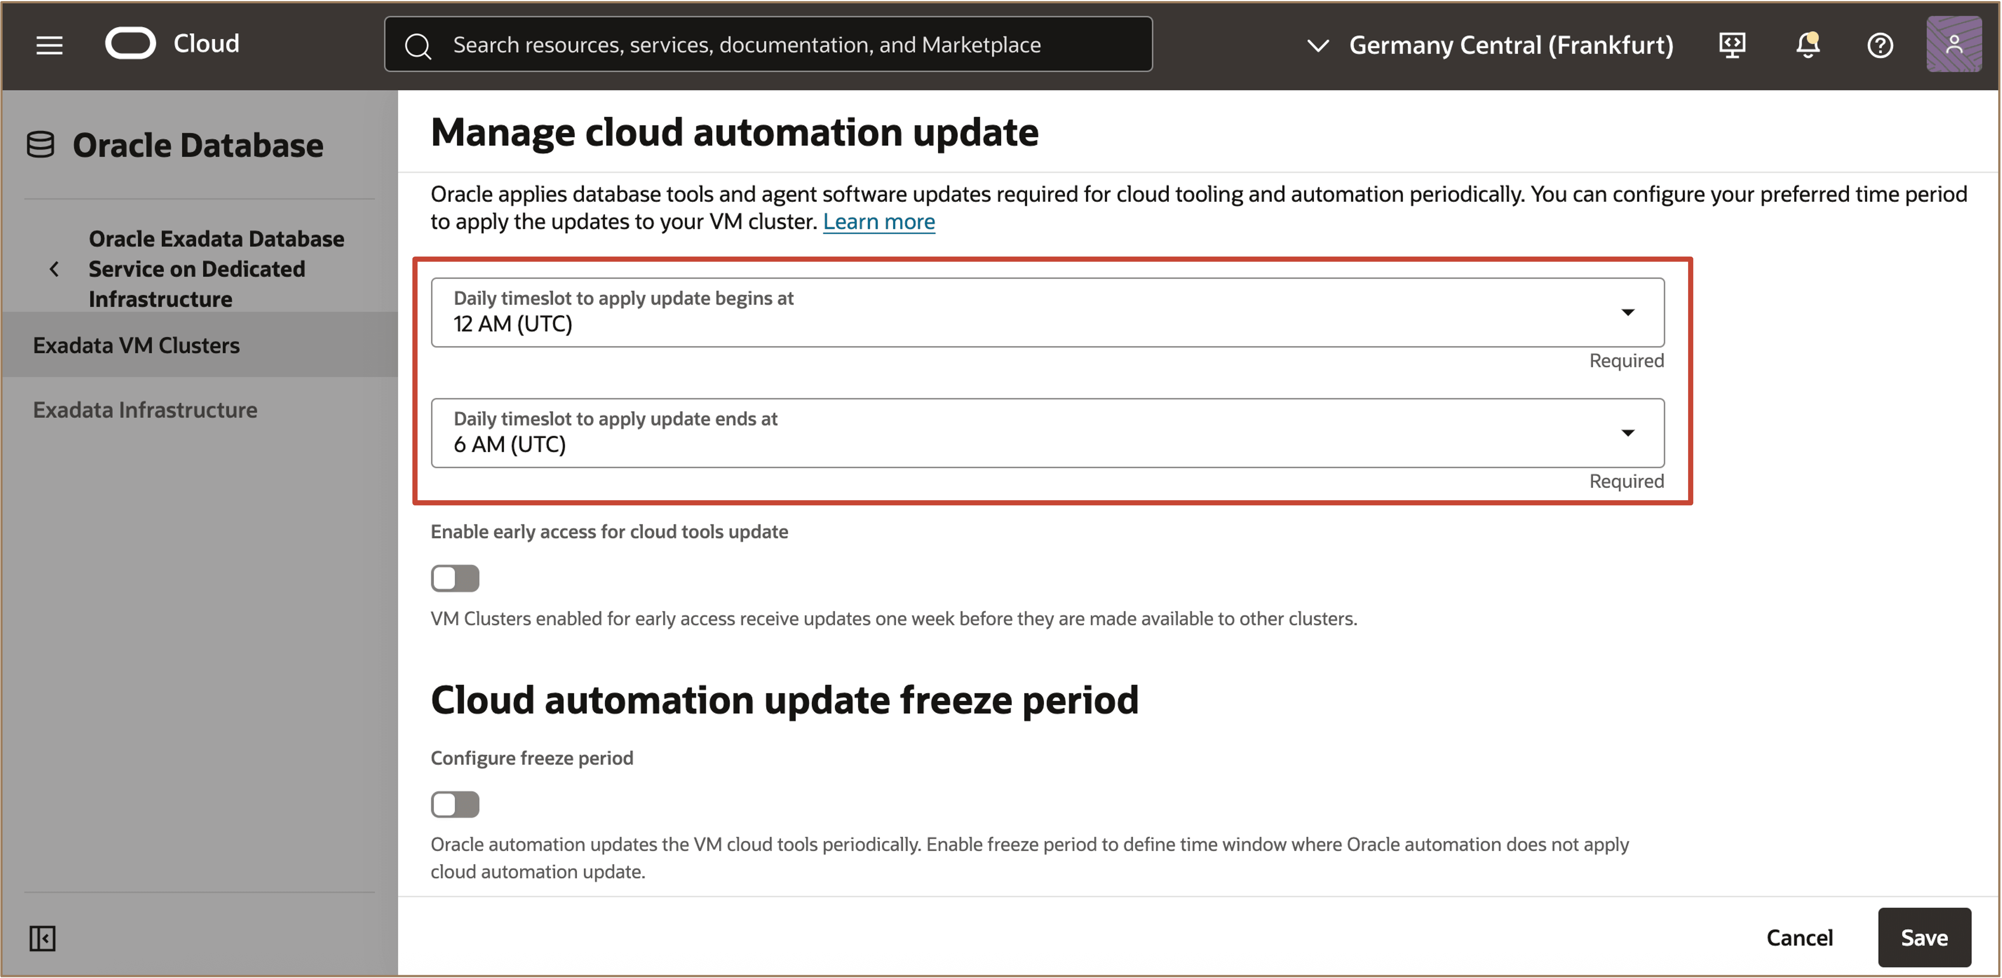Click the Cancel button
Viewport: 2002px width, 978px height.
[x=1799, y=938]
